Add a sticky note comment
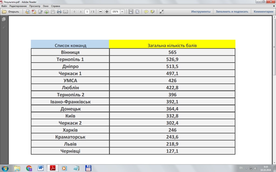The height and width of the screenshot is (172, 276). pos(146,12)
